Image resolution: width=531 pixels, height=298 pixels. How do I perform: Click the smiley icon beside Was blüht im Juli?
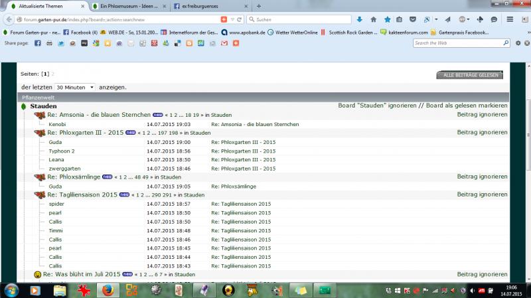tap(38, 274)
